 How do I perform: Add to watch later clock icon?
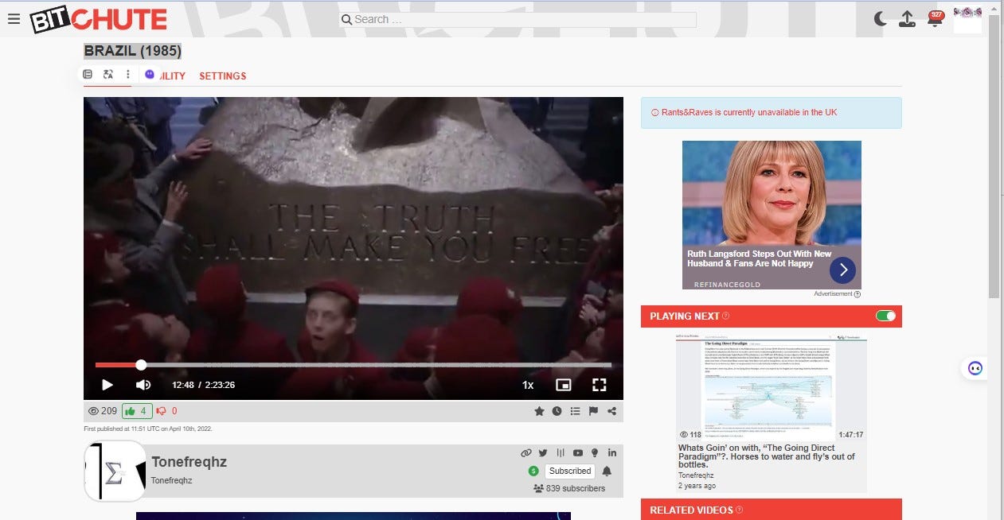point(557,411)
